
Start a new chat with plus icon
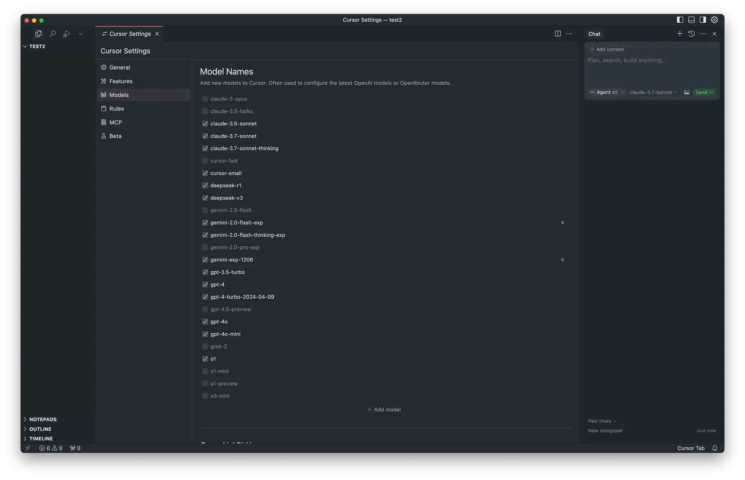(x=680, y=34)
